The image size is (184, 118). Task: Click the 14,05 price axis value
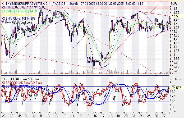click(176, 51)
